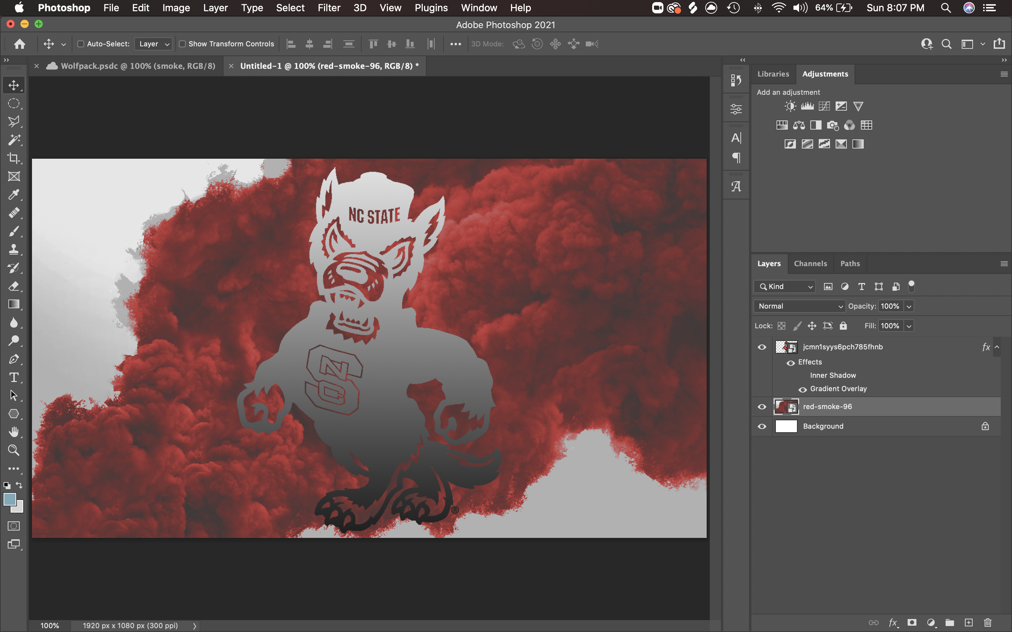Viewport: 1012px width, 632px height.
Task: Open the Auto-Select Layer dropdown
Action: point(153,44)
